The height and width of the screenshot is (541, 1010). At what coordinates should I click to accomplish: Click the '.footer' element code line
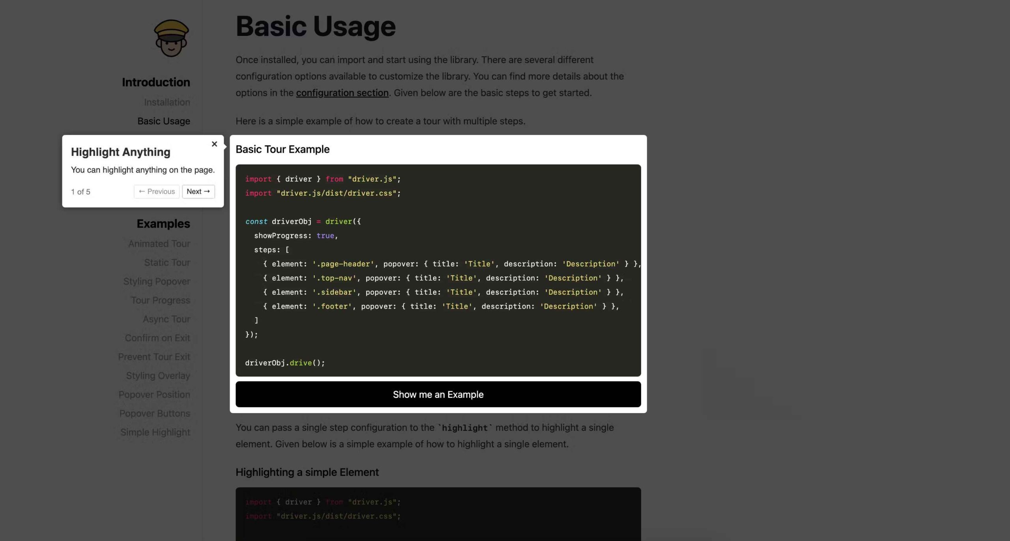tap(441, 307)
